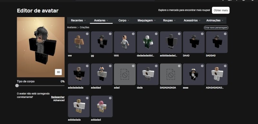
Task: Open settings gear on the addadad avatar card
Action: (110, 98)
